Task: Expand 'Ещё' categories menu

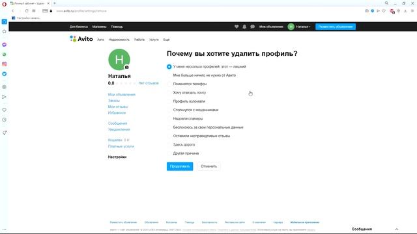Action: pyautogui.click(x=166, y=40)
